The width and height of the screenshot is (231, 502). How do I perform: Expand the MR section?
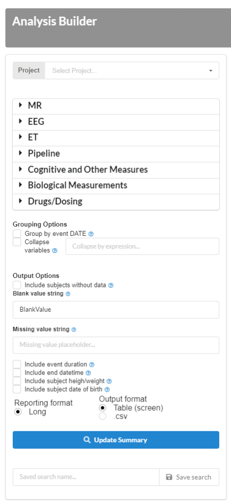pos(116,105)
